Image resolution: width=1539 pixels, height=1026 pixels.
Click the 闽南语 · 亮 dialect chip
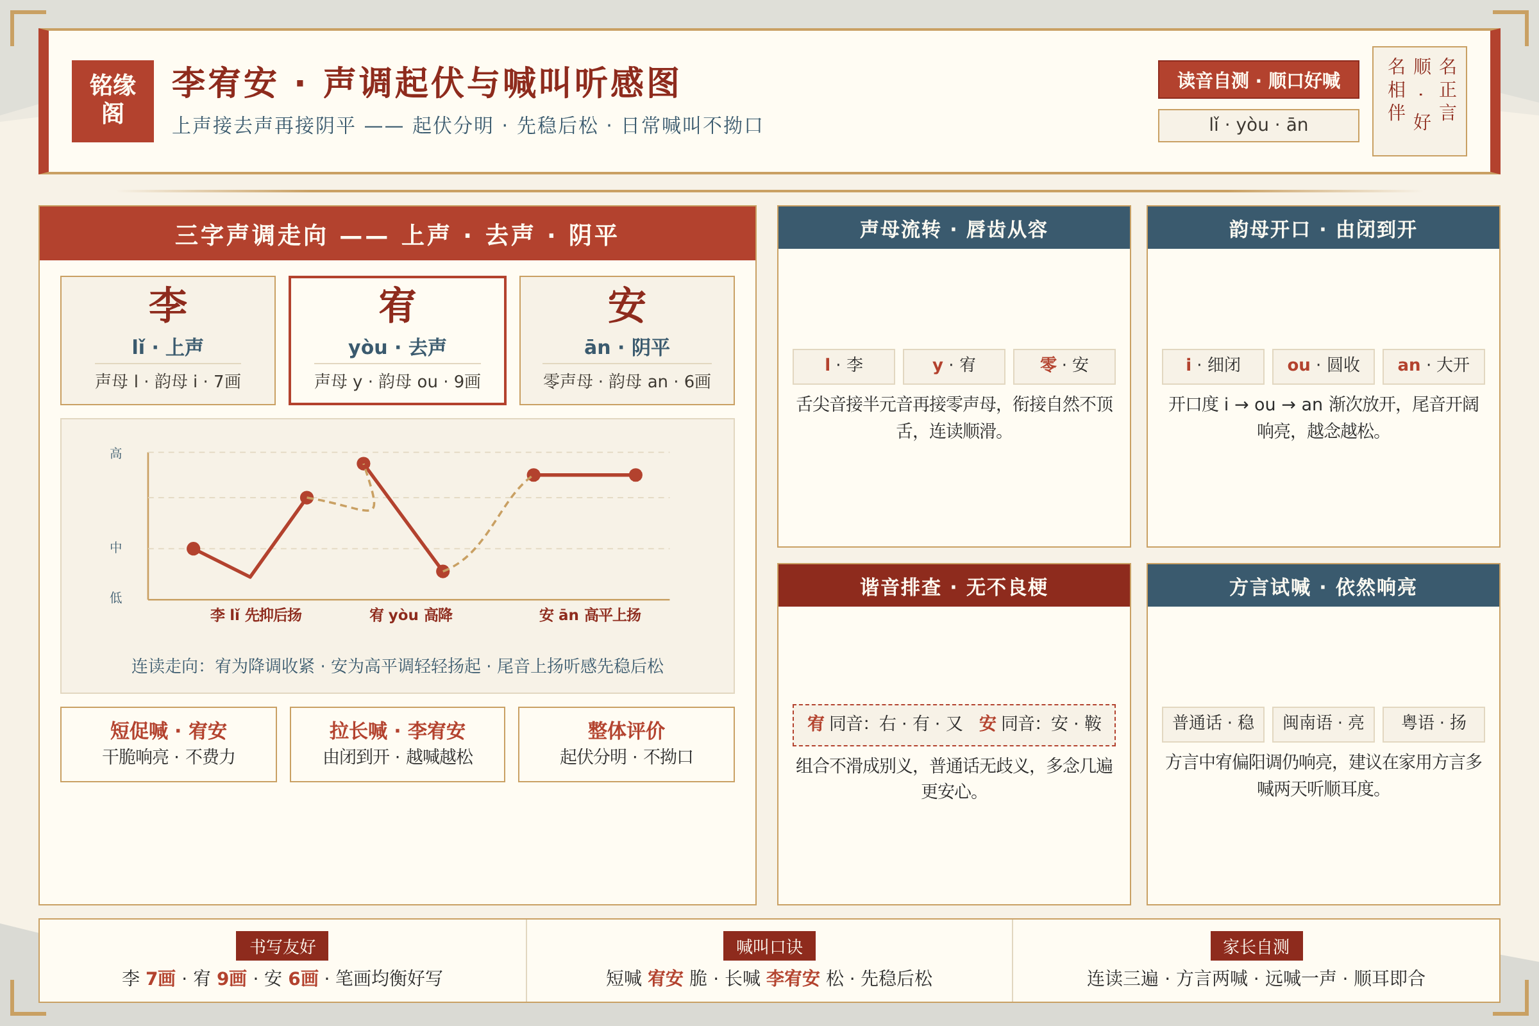(1323, 724)
